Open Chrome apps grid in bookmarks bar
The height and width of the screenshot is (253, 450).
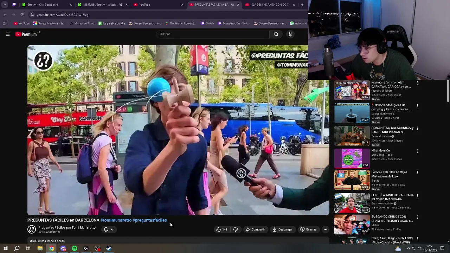[x=5, y=24]
